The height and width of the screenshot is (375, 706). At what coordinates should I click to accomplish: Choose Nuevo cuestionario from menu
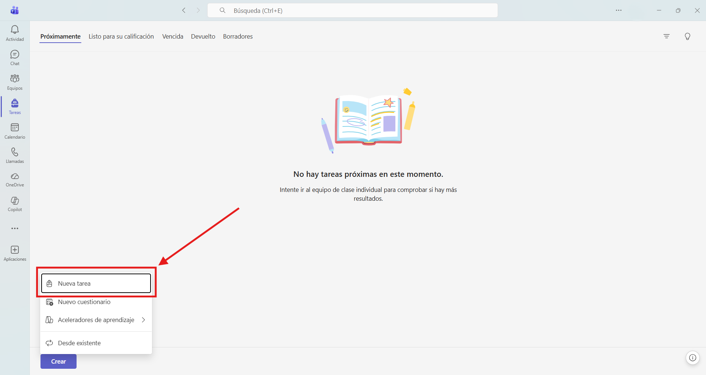[x=96, y=302]
